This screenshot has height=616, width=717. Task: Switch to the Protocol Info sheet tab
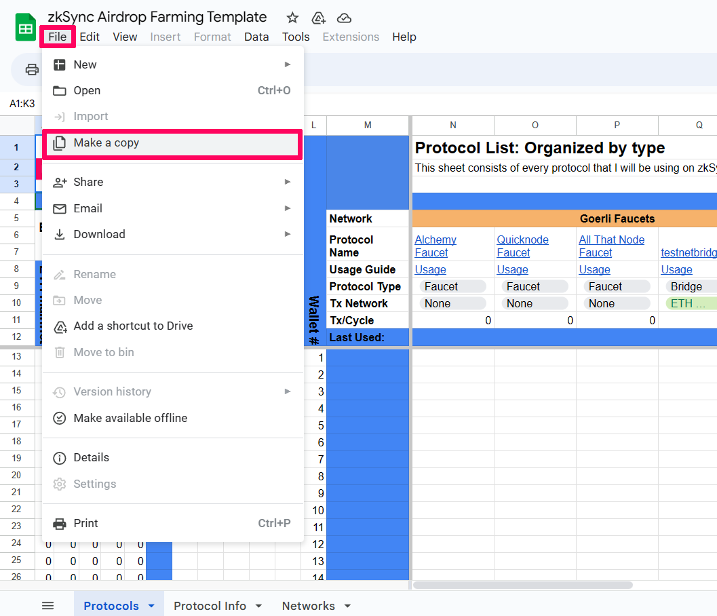tap(210, 605)
